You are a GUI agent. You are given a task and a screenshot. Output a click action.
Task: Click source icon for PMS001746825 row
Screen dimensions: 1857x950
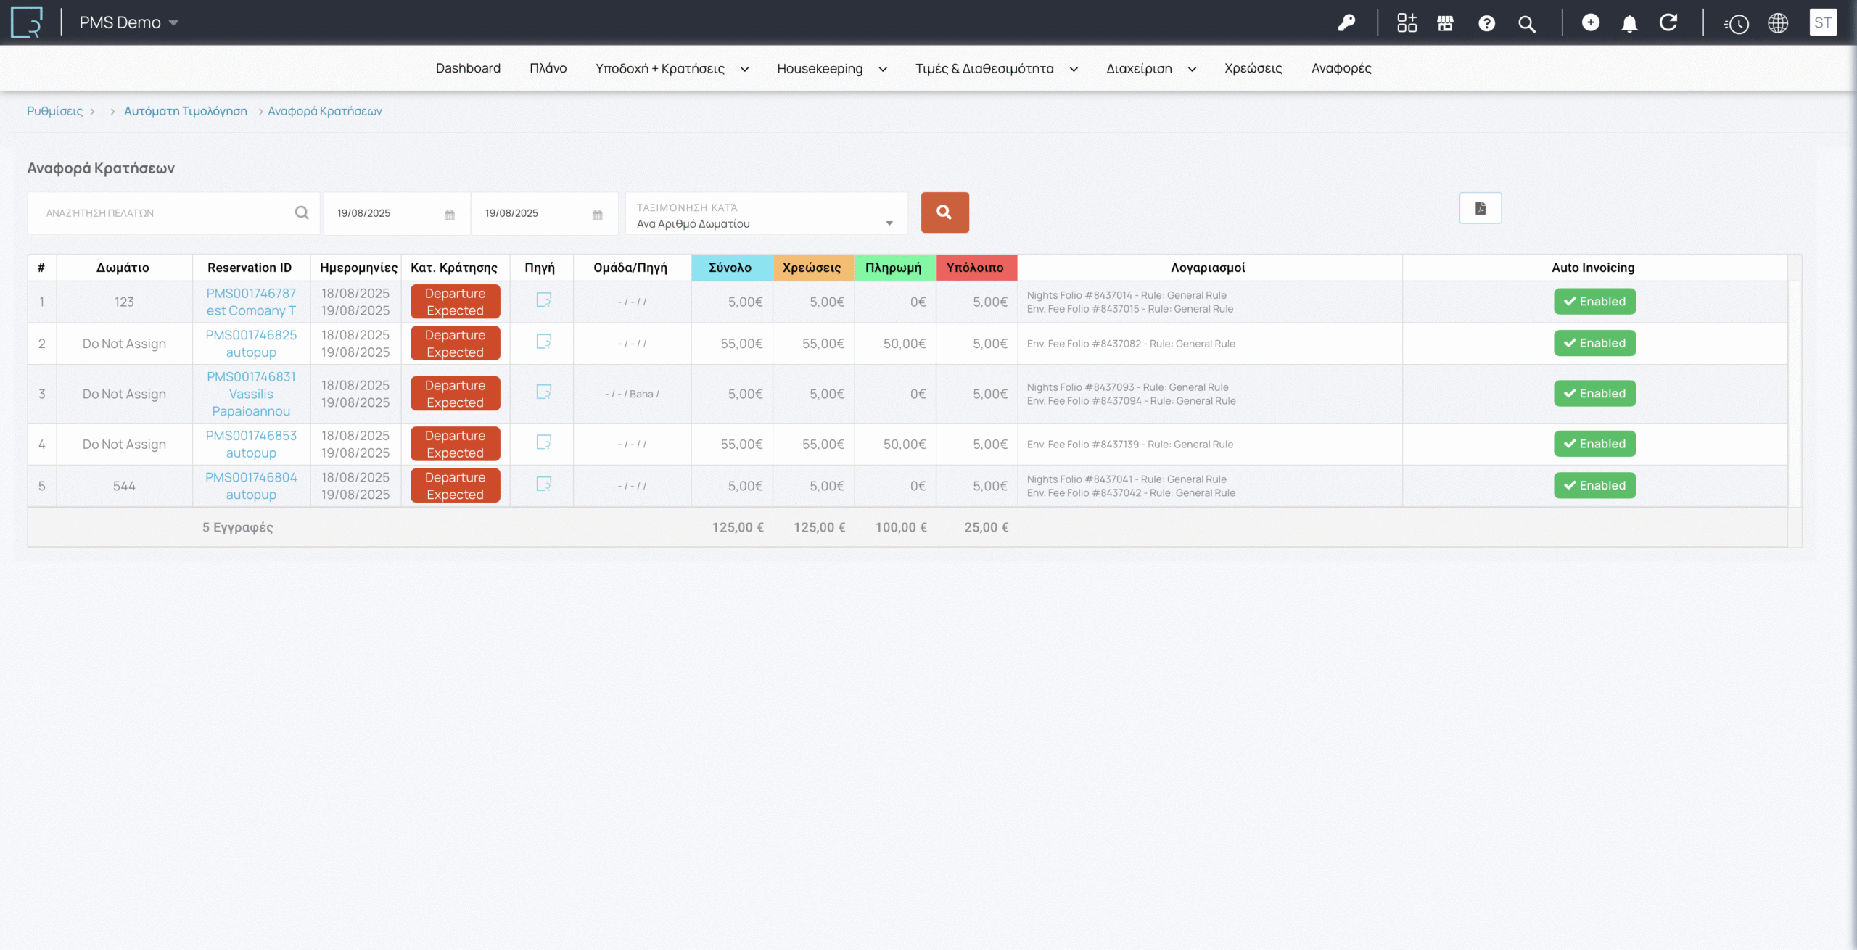[x=544, y=342]
